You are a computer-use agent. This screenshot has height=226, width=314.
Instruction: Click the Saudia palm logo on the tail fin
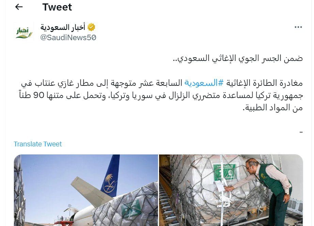coord(110,183)
